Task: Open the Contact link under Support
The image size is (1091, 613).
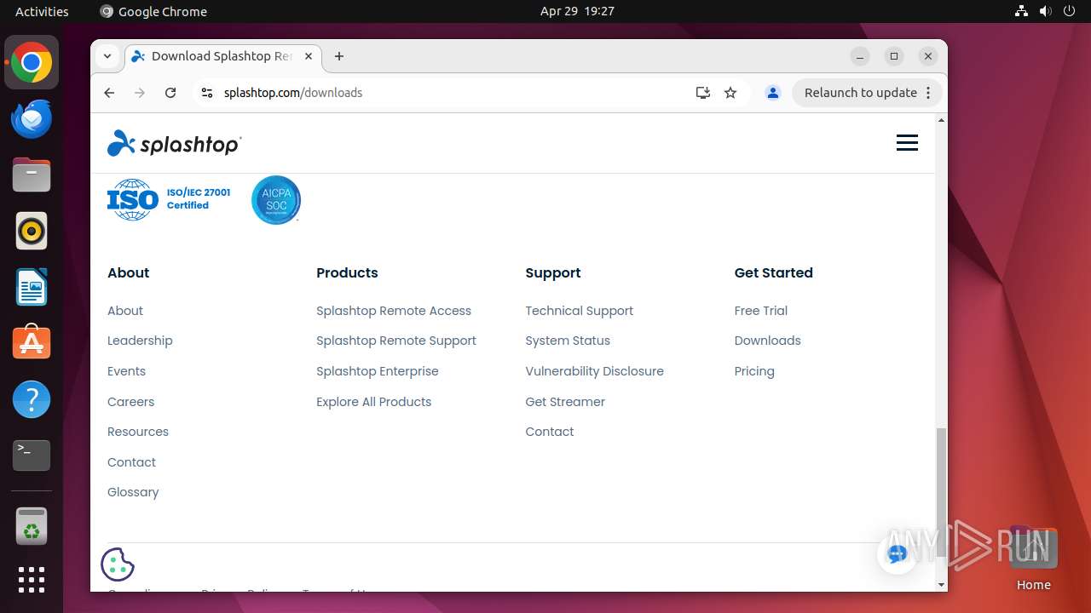Action: (550, 432)
